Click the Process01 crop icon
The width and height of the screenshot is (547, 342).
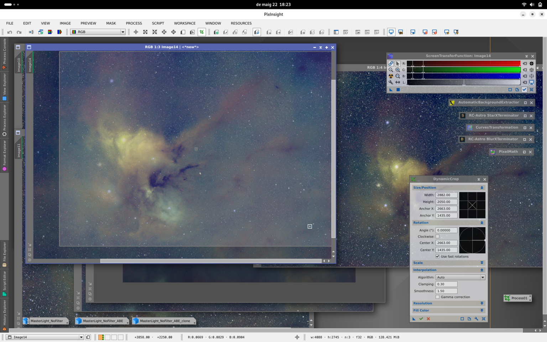pos(507,298)
